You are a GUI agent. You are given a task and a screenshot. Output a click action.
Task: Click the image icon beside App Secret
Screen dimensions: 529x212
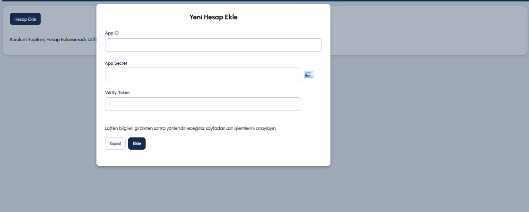[309, 75]
